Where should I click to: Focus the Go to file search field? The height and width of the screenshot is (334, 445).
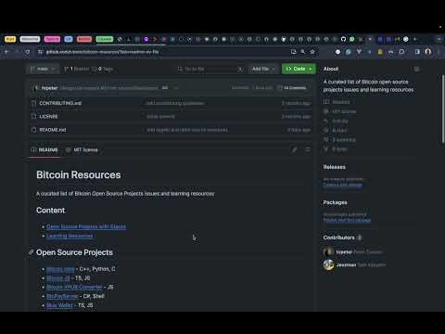click(210, 69)
